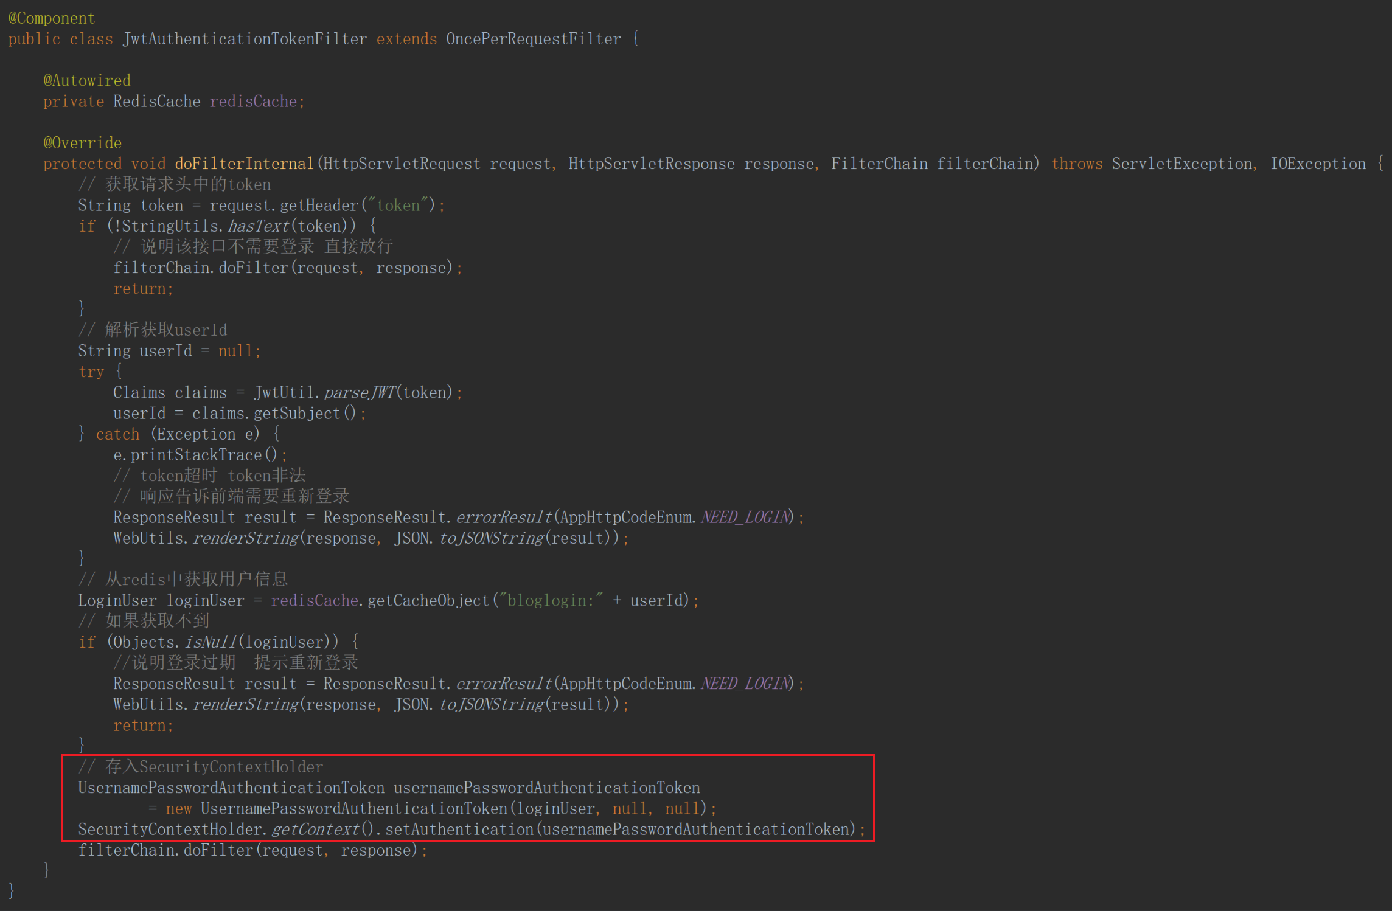
Task: Click the throws keyword
Action: coord(1076,164)
